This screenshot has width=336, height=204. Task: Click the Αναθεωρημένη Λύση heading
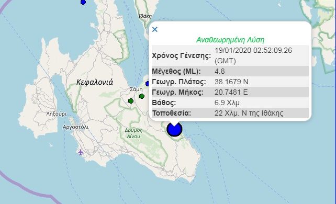230,40
